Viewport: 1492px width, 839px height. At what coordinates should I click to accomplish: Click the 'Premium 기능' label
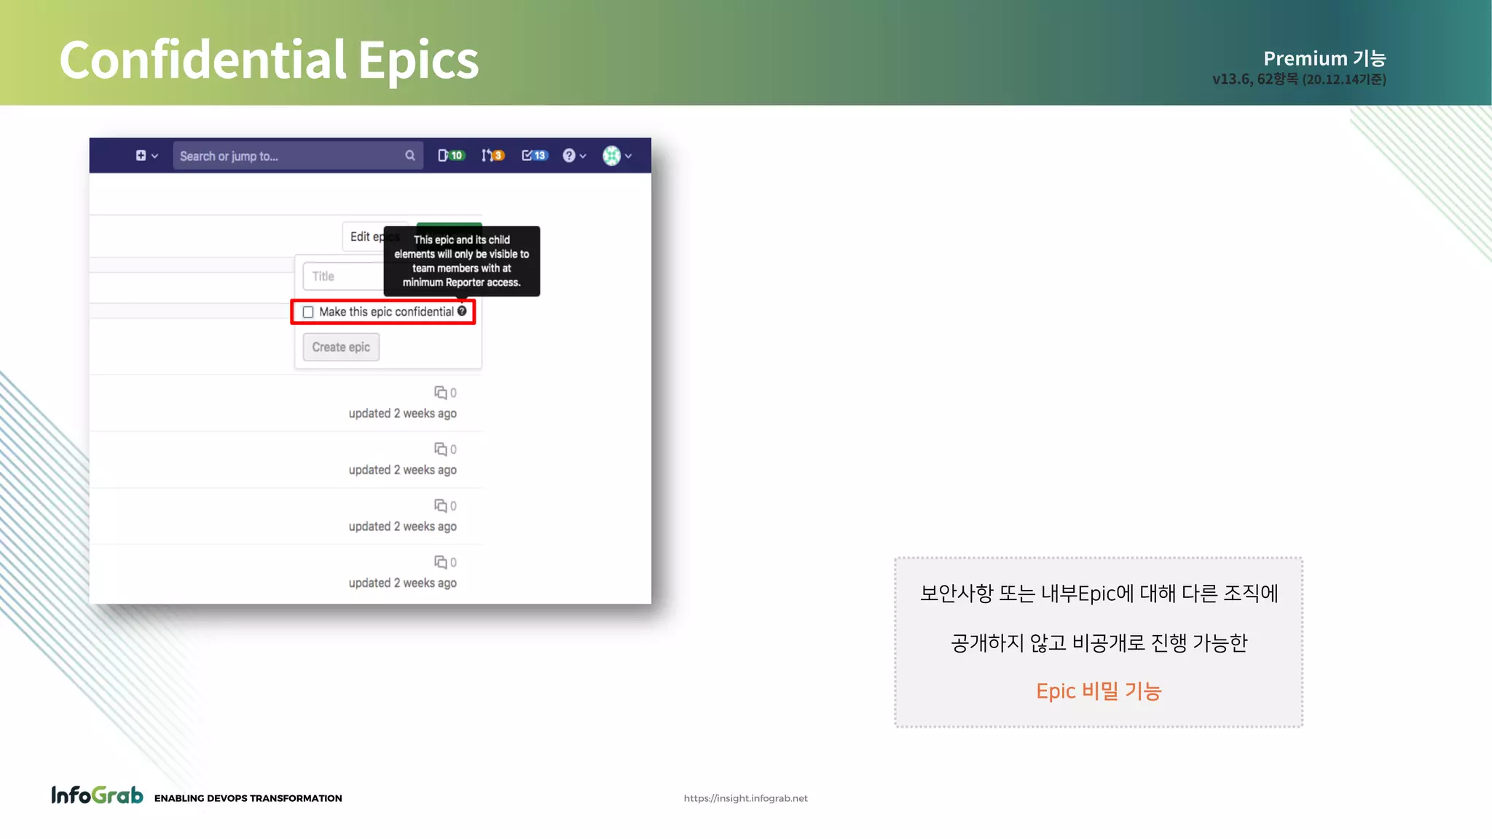(1324, 58)
